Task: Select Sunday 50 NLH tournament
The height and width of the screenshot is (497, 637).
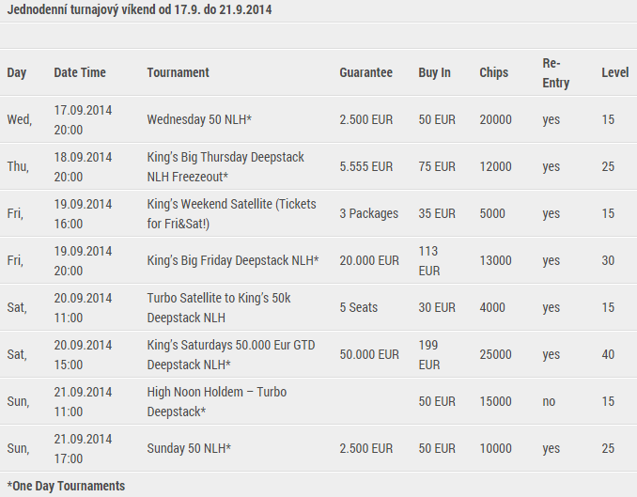Action: click(x=189, y=448)
